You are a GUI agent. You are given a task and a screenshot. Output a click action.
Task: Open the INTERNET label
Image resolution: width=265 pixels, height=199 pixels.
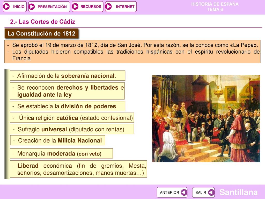(125, 7)
